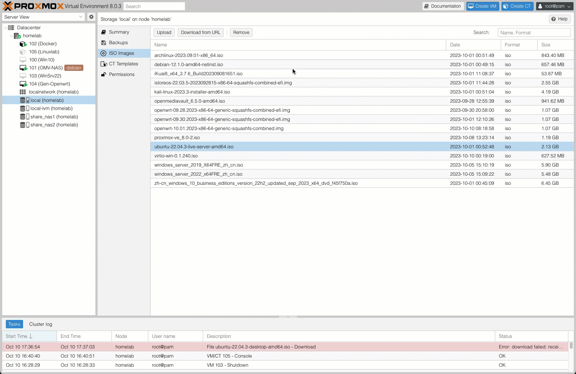
Task: Click the Name, Format search field
Action: [534, 33]
